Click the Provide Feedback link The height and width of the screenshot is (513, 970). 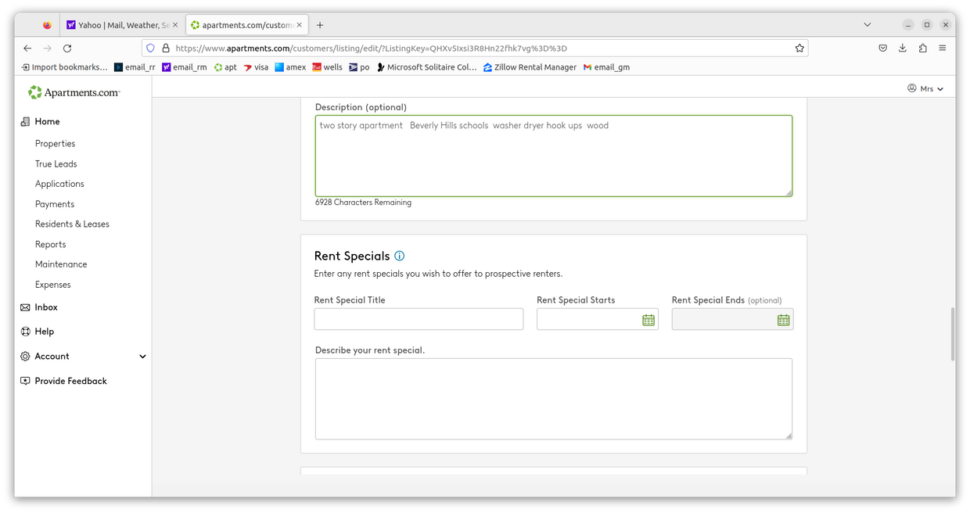point(70,382)
